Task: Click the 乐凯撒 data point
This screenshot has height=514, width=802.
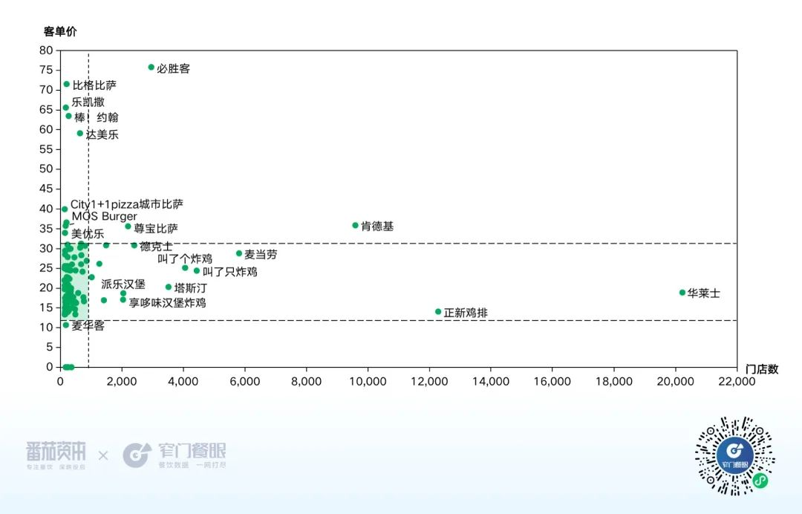Action: [65, 108]
